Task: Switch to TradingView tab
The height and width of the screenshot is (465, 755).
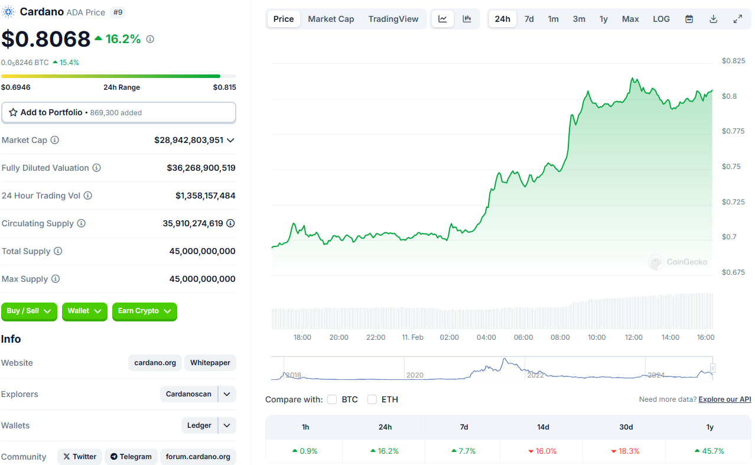Action: coord(393,19)
